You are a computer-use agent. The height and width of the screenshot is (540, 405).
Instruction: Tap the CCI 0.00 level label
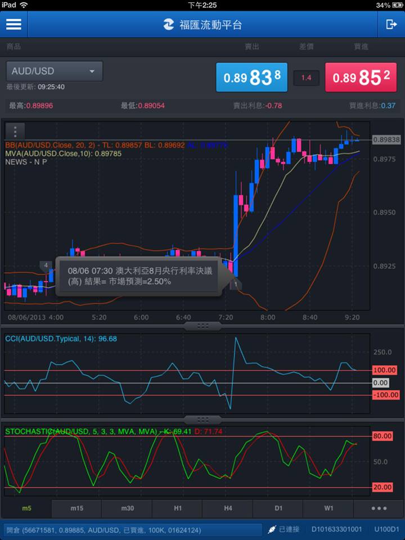381,382
